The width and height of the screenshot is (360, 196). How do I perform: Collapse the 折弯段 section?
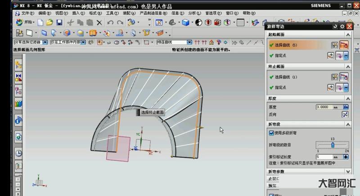[347, 124]
